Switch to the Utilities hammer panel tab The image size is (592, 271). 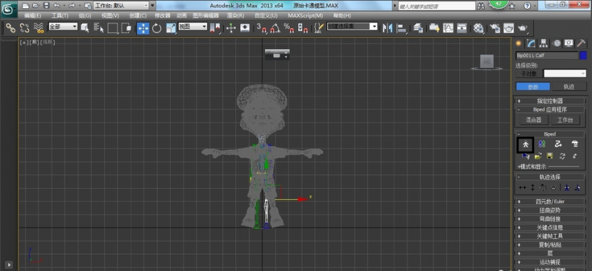point(582,43)
